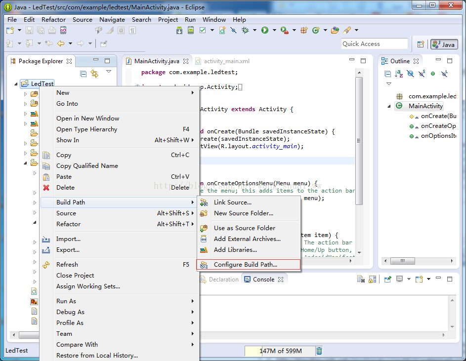Click the Link with Editor icon
Screen dimensions: 466x361
(x=94, y=74)
